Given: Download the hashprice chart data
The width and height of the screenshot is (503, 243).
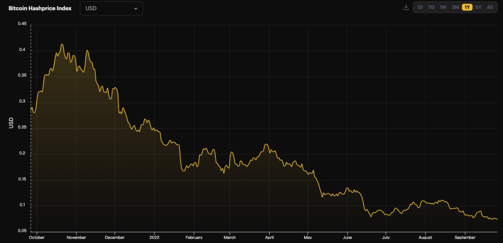Looking at the screenshot, I should 406,7.
